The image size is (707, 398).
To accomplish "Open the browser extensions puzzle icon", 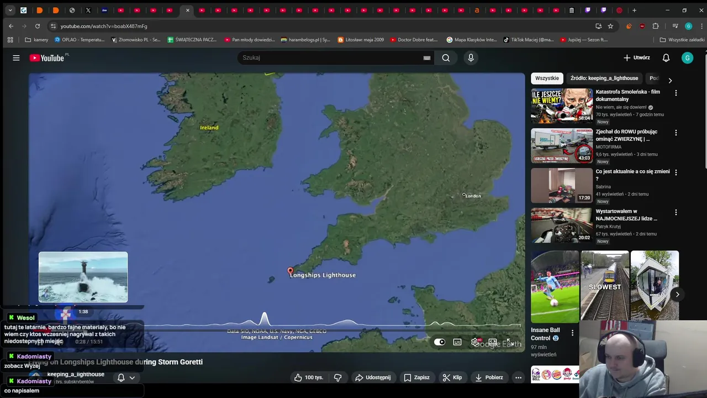I will (x=656, y=26).
